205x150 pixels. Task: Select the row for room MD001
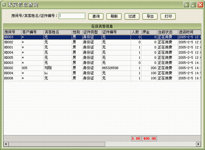tap(67, 47)
